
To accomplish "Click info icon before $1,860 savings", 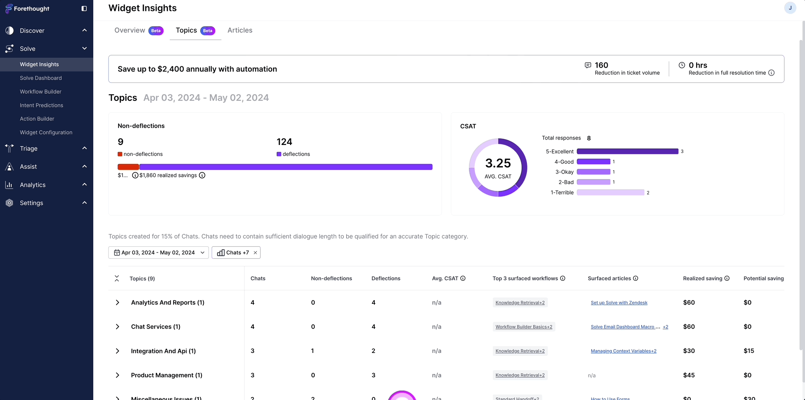I will pyautogui.click(x=135, y=175).
